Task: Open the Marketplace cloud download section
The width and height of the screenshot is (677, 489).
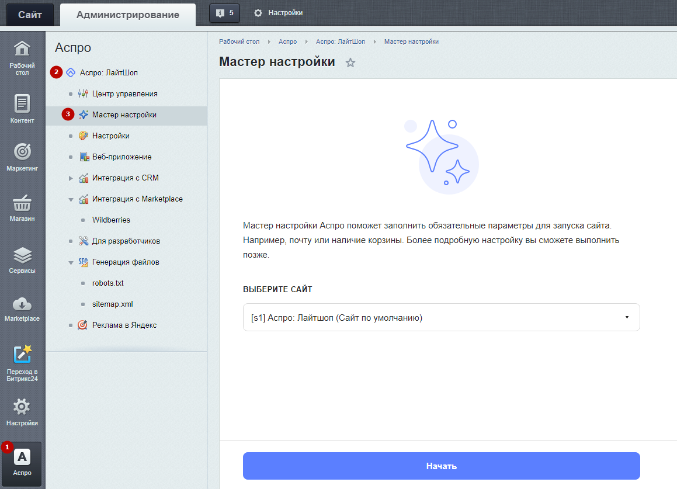Action: (x=22, y=309)
